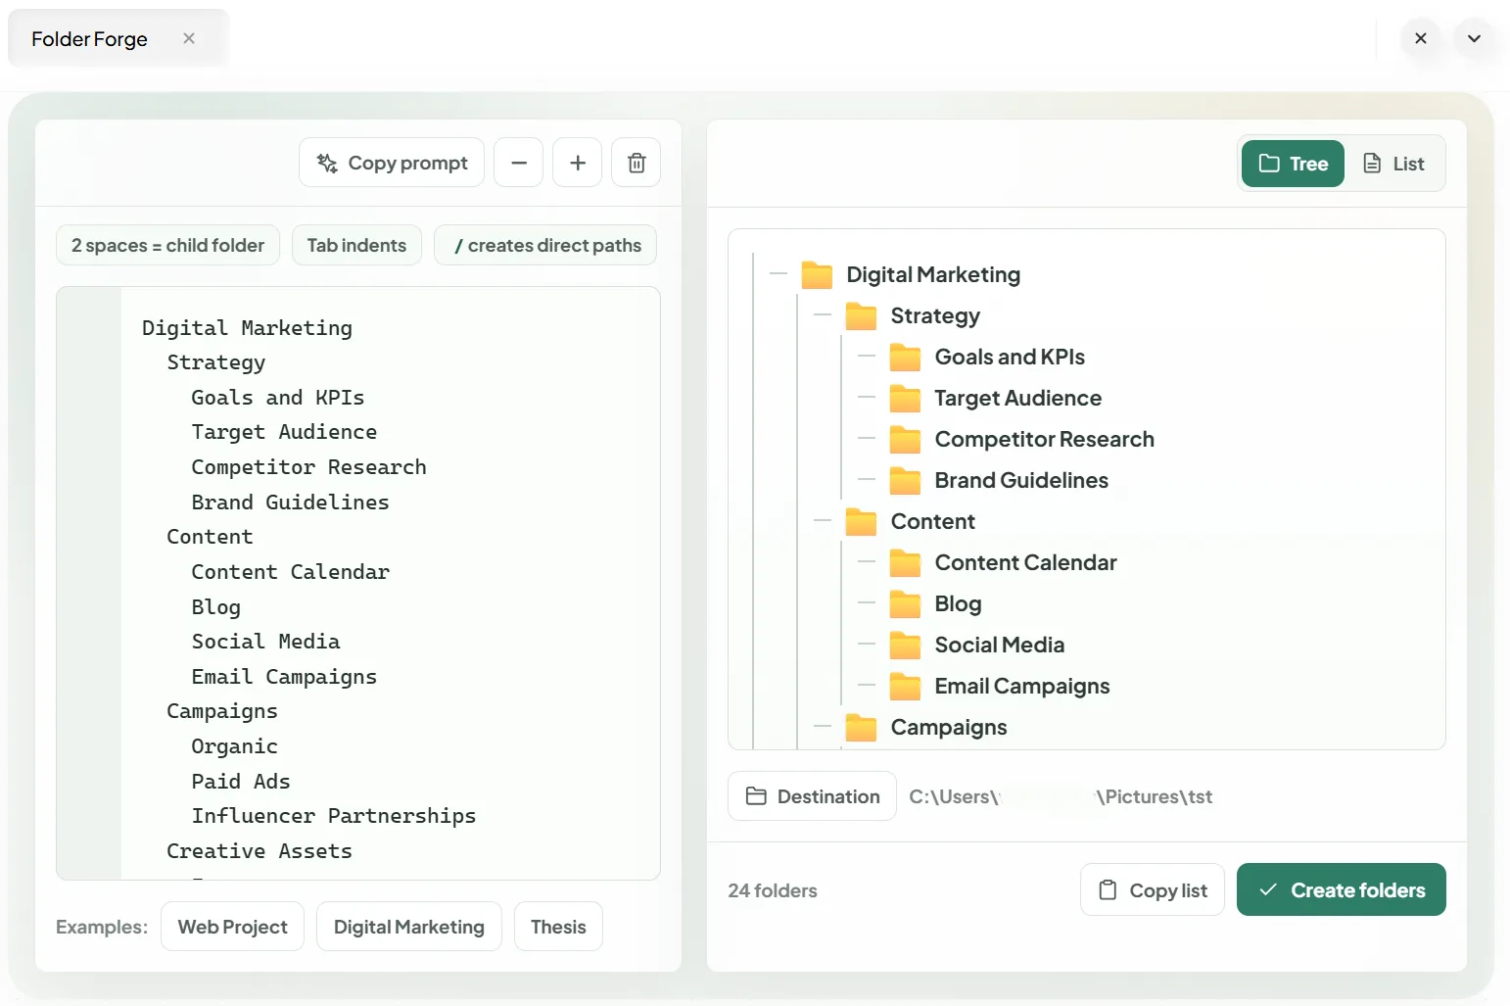Screen dimensions: 1510x1006
Task: Close the panel with the top-right X
Action: (1421, 39)
